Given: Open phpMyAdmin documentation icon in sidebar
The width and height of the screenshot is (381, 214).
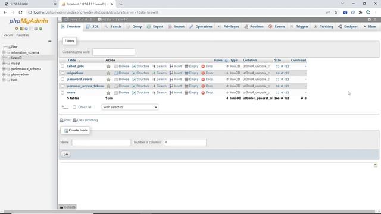Looking at the screenshot, I should 26,29.
